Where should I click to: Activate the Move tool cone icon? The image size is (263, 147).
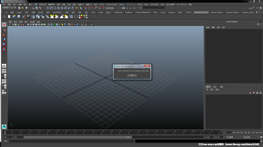[x=4, y=40]
